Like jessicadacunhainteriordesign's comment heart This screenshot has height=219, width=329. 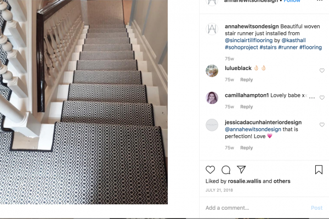click(322, 125)
